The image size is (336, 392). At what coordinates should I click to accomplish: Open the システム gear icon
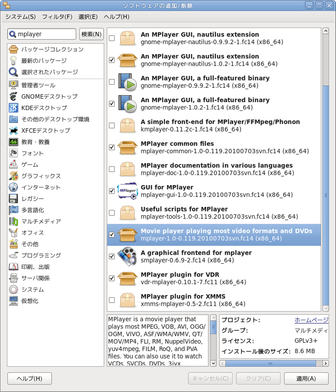(13, 289)
